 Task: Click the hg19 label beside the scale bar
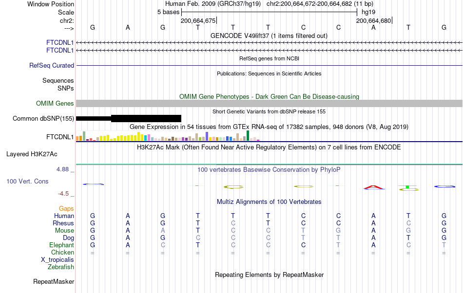[x=368, y=12]
